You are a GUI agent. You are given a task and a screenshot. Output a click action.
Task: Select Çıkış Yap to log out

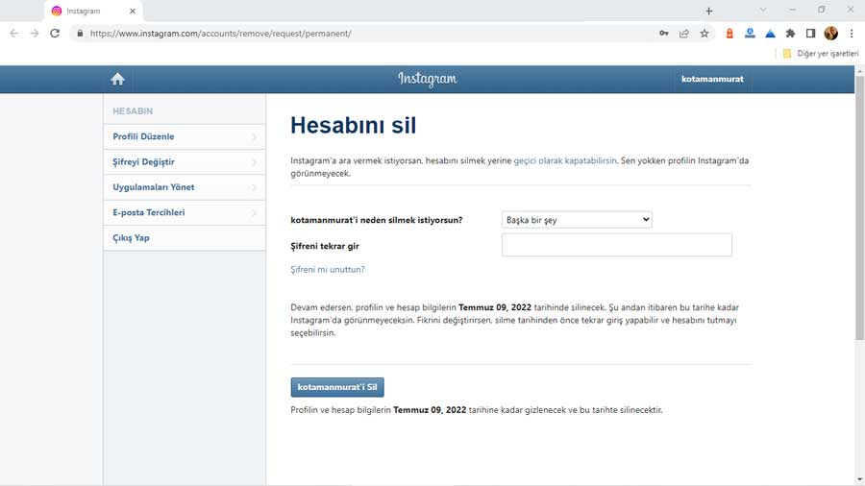pos(185,238)
